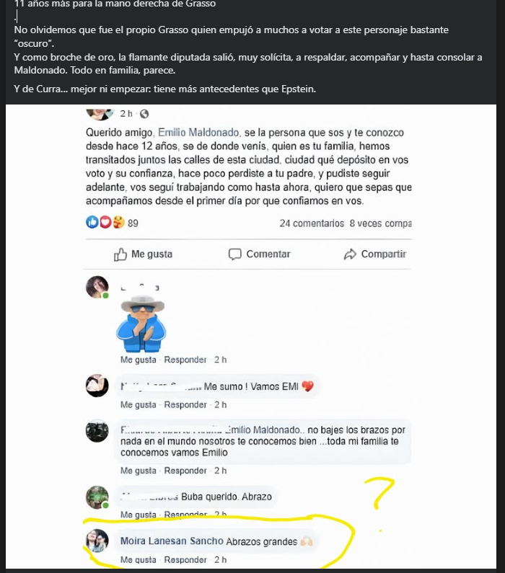Click Me gusta under Abrazos grandes comment
The width and height of the screenshot is (505, 573).
click(139, 560)
